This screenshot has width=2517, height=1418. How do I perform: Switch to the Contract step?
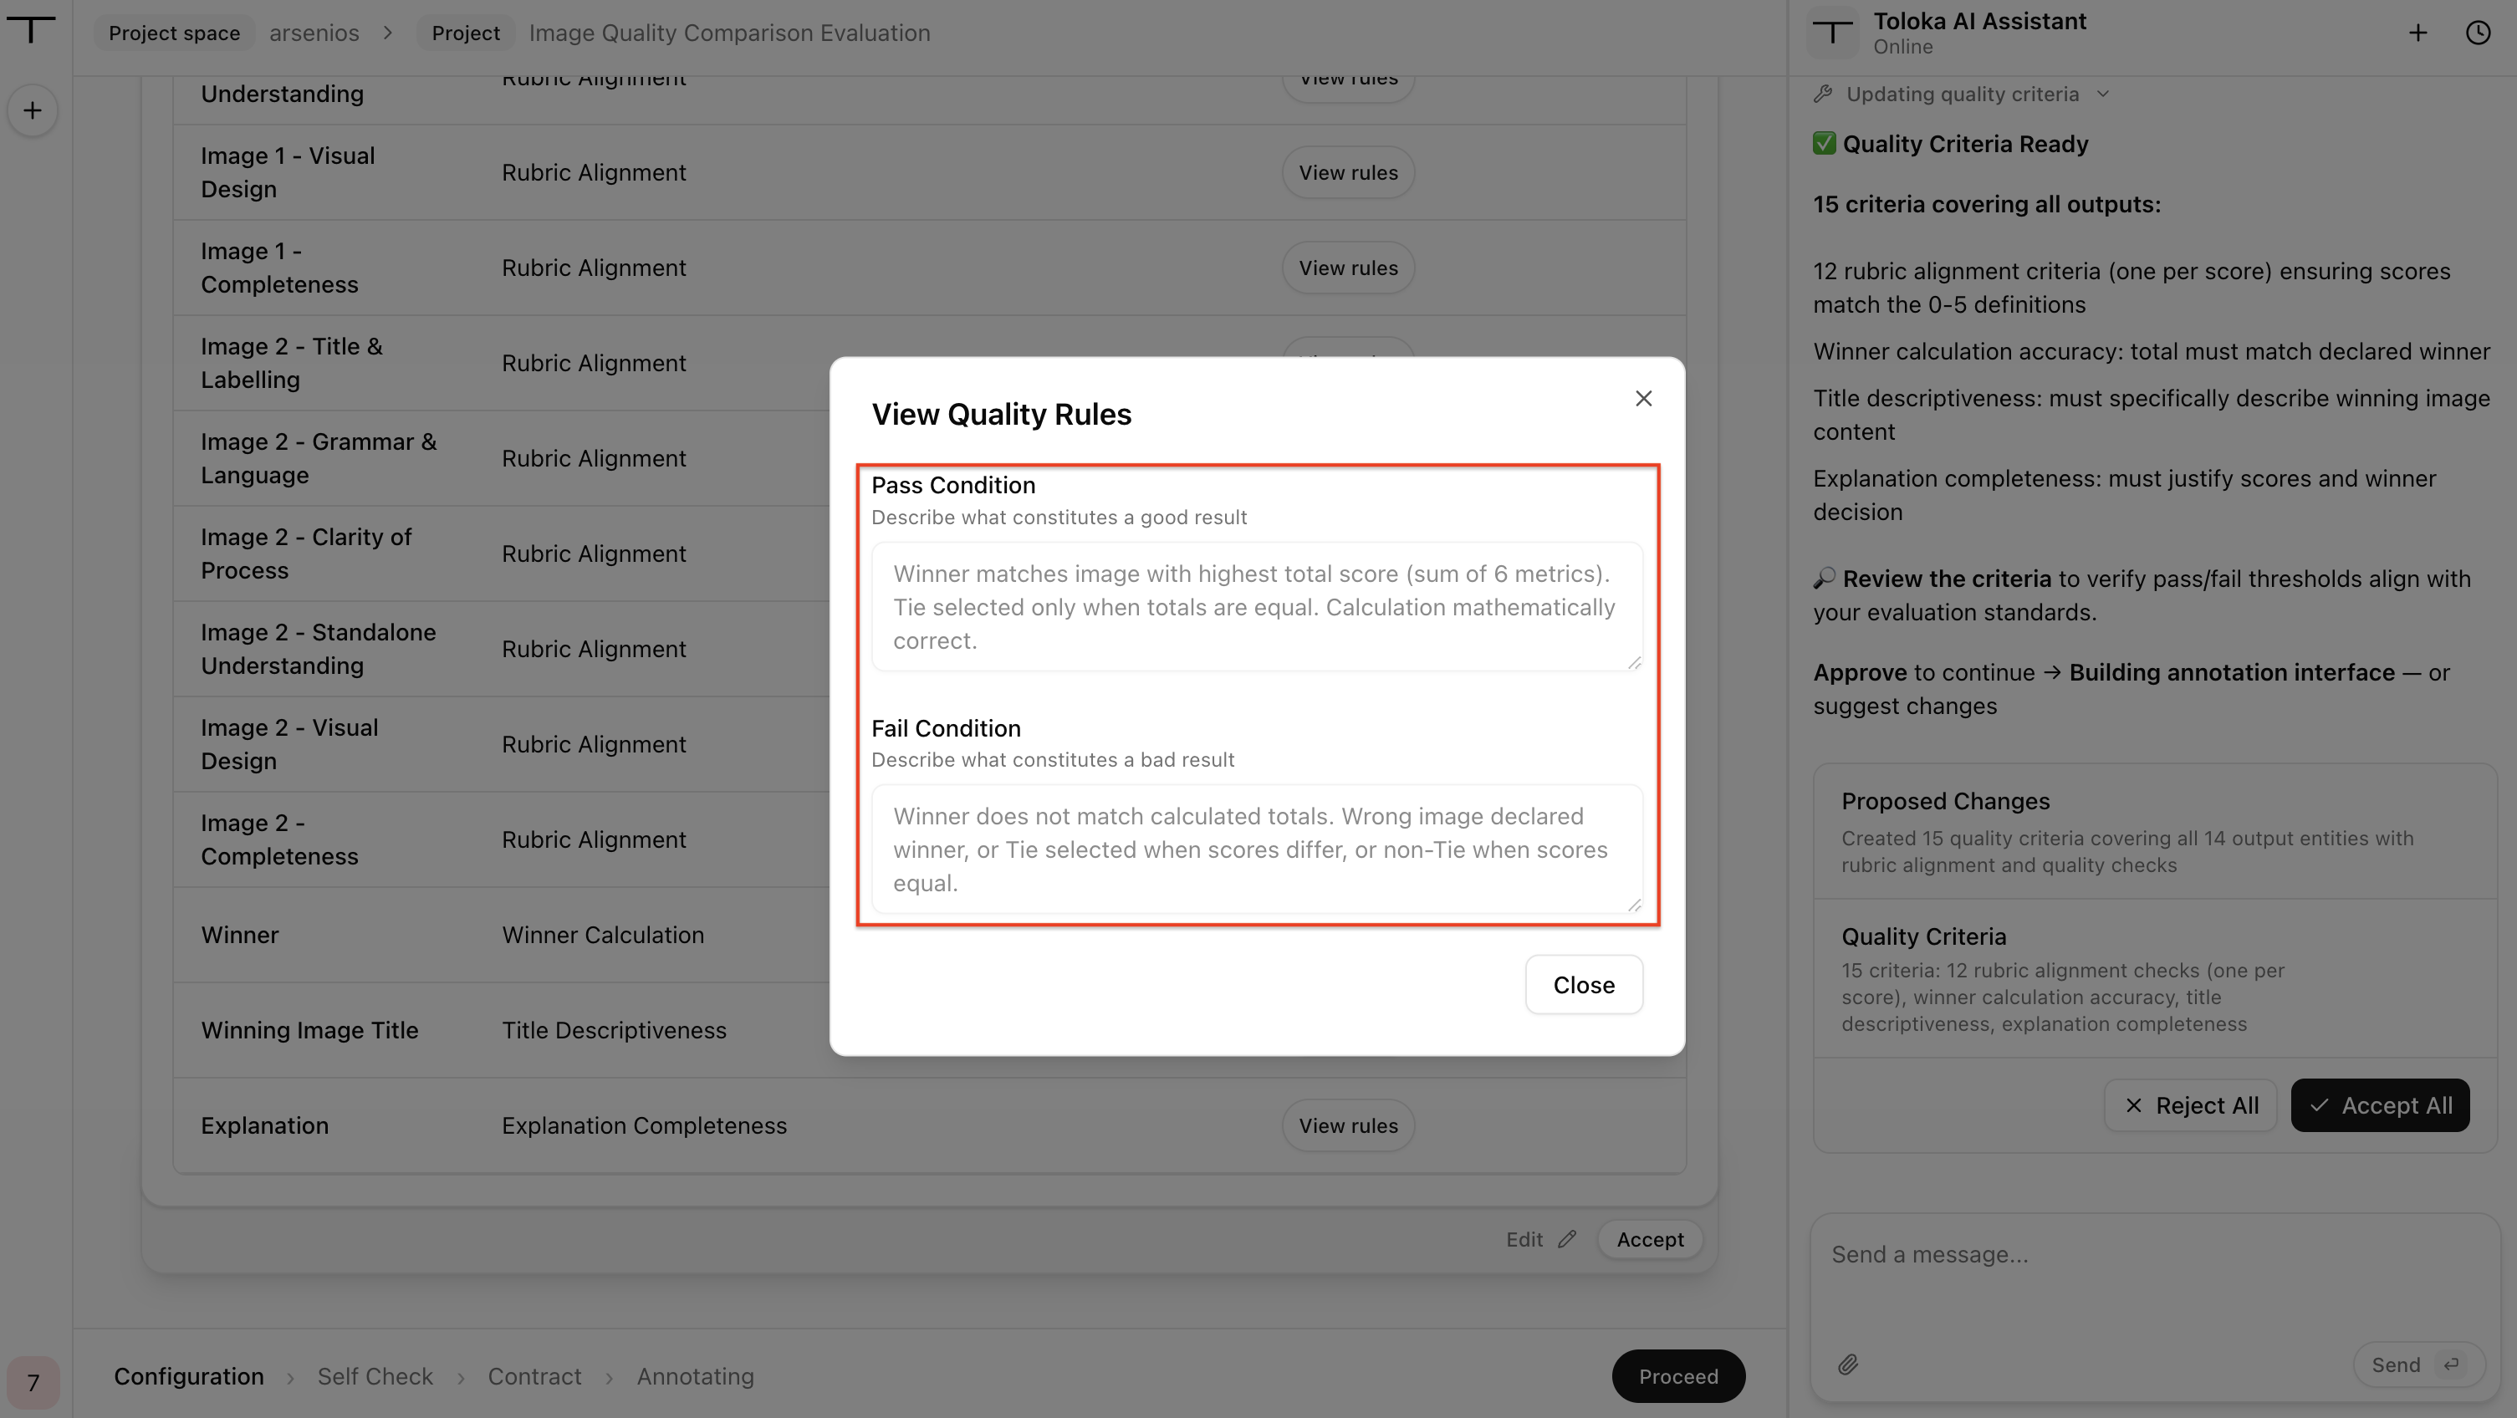click(534, 1376)
